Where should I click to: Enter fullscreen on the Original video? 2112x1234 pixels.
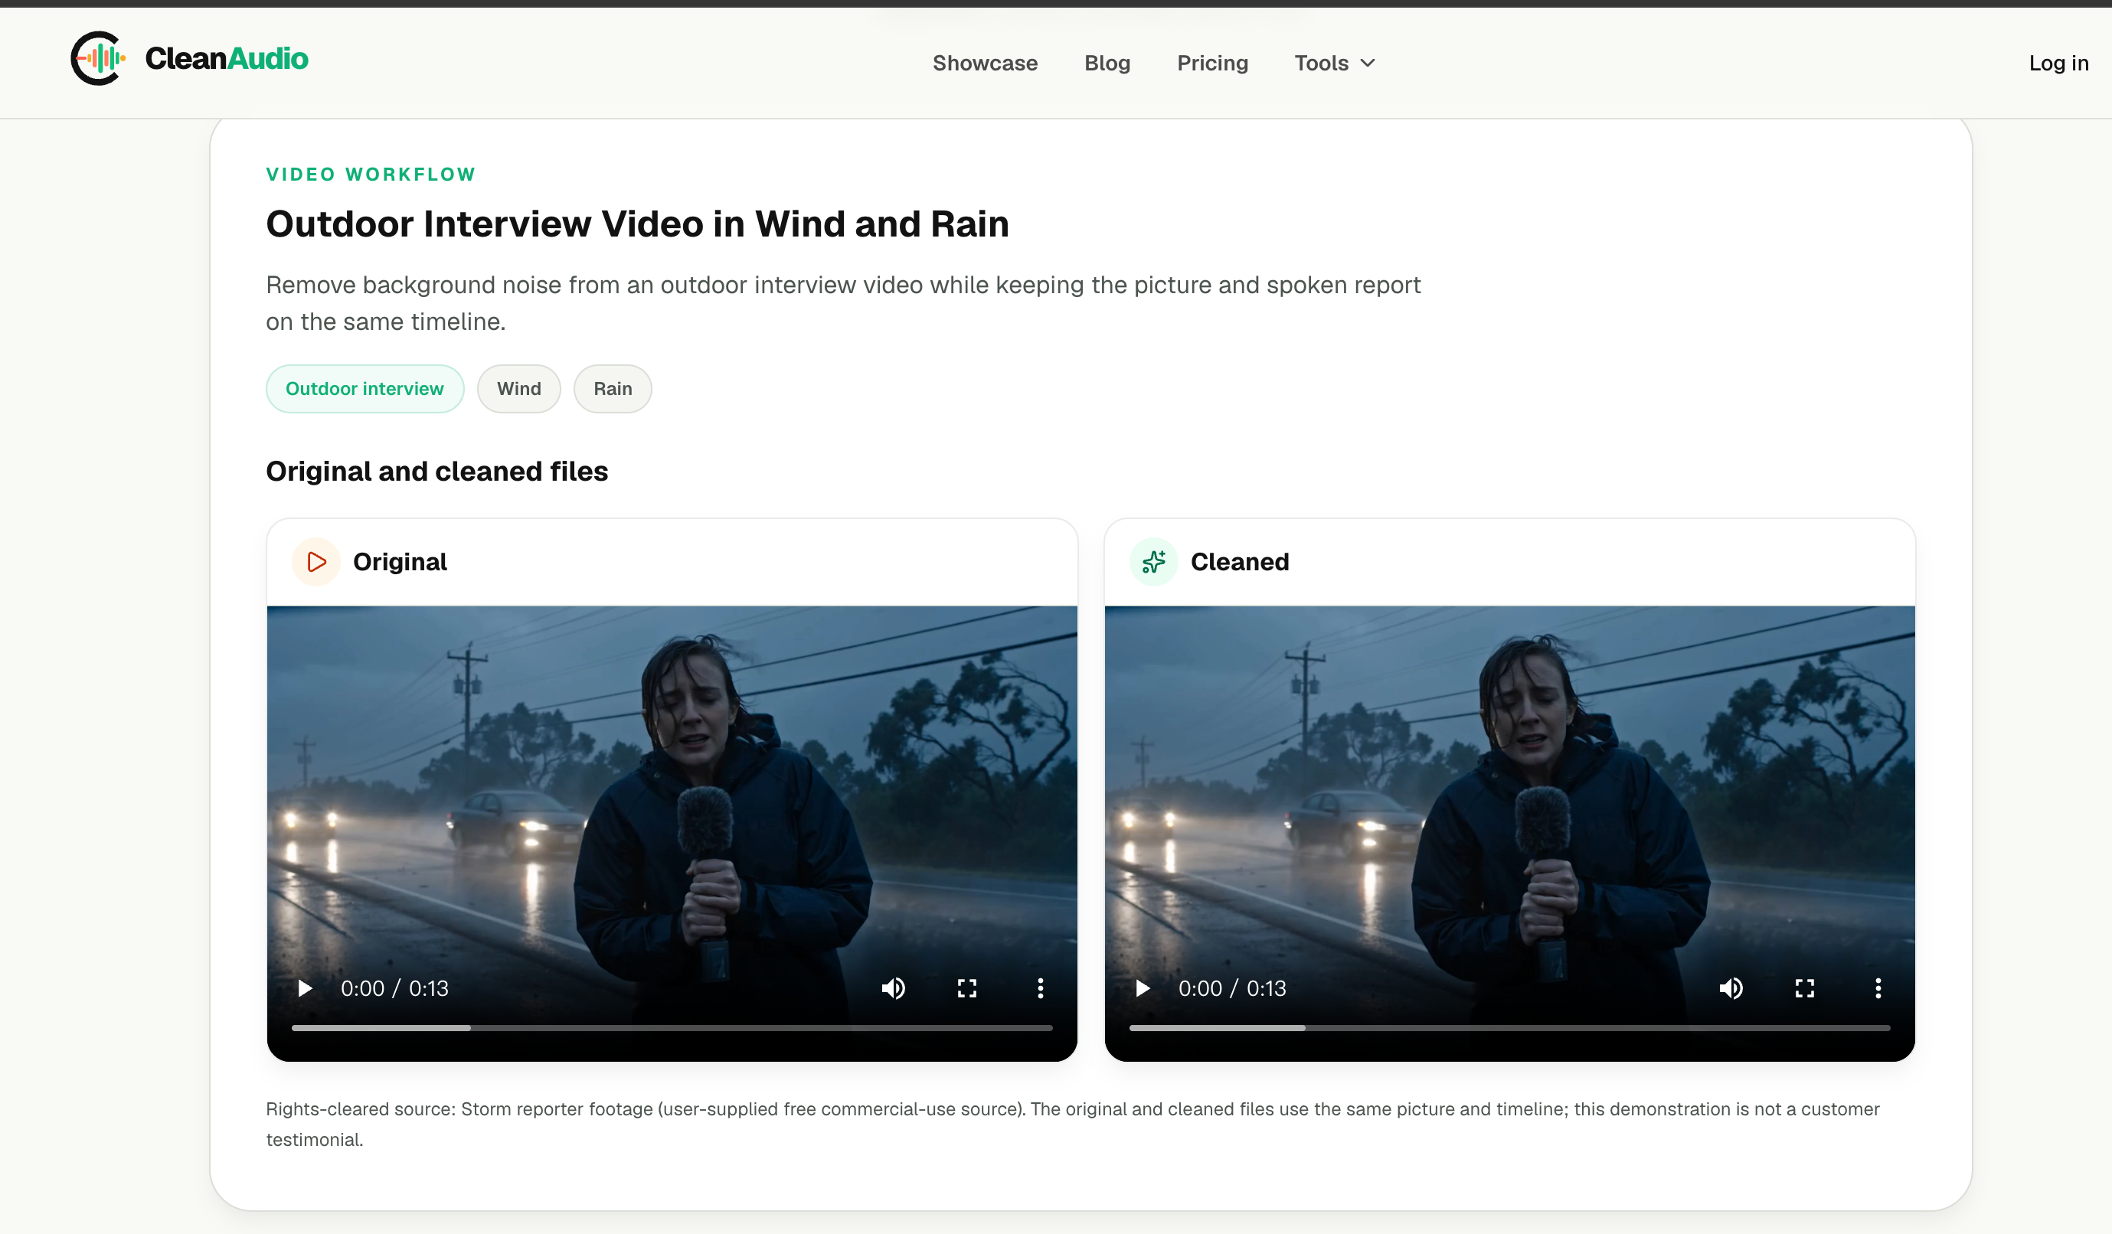(967, 988)
